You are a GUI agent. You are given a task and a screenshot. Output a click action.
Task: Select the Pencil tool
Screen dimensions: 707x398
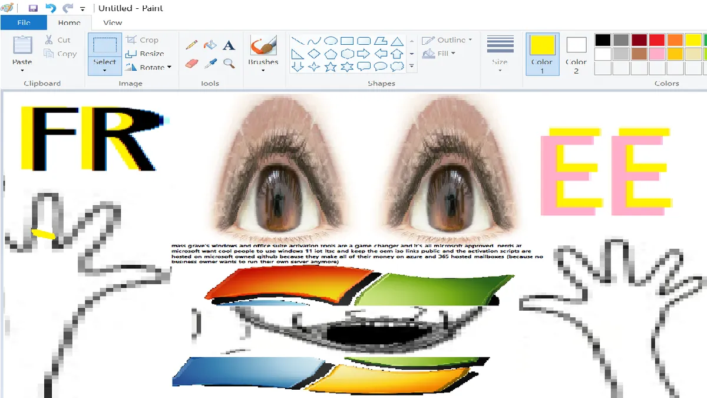click(x=191, y=45)
